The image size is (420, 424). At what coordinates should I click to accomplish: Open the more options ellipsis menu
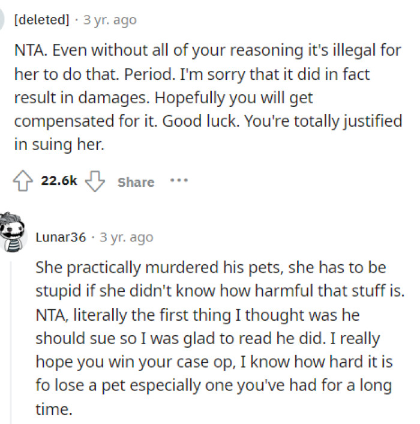click(179, 180)
